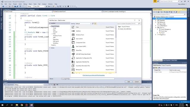Open File Explorer from the taskbar
Viewport: 190px width, 107px height.
pyautogui.click(x=17, y=105)
